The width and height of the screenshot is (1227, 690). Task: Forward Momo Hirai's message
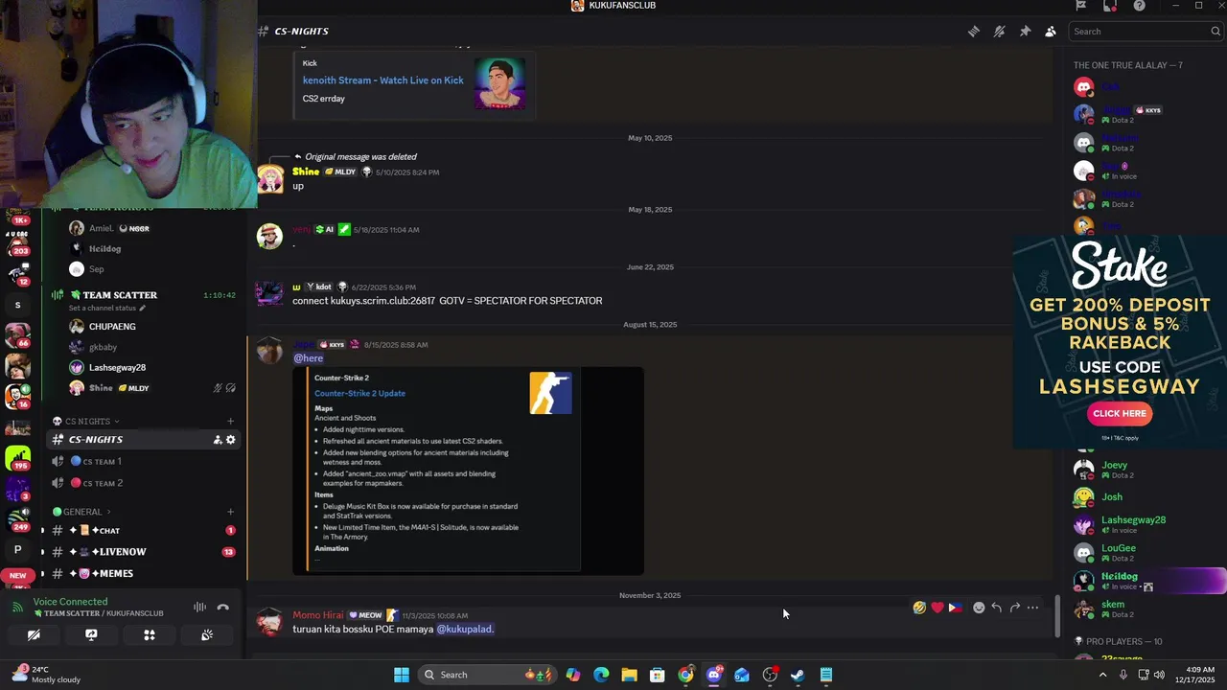[1014, 608]
